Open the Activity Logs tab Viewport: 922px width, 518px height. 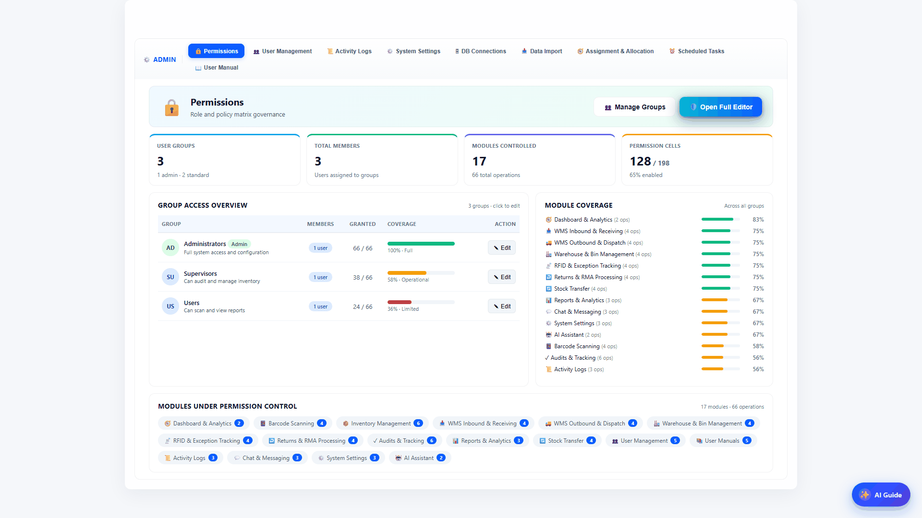pyautogui.click(x=349, y=51)
